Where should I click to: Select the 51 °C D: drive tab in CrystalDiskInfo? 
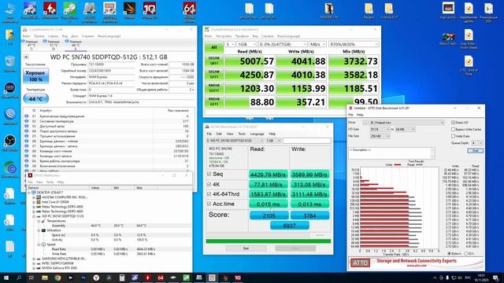tap(54, 45)
